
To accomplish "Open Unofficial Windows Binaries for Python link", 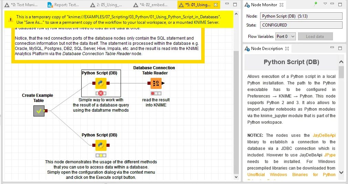I will (291, 175).
